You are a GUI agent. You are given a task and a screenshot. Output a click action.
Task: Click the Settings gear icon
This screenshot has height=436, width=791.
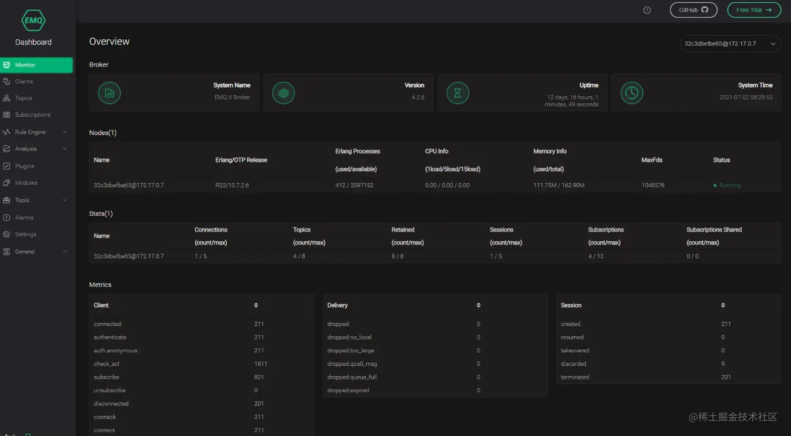click(x=7, y=234)
